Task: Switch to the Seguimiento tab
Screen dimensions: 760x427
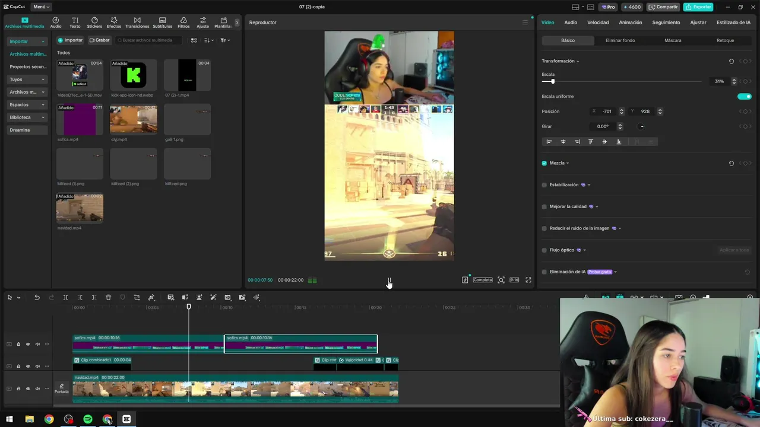Action: [x=666, y=23]
